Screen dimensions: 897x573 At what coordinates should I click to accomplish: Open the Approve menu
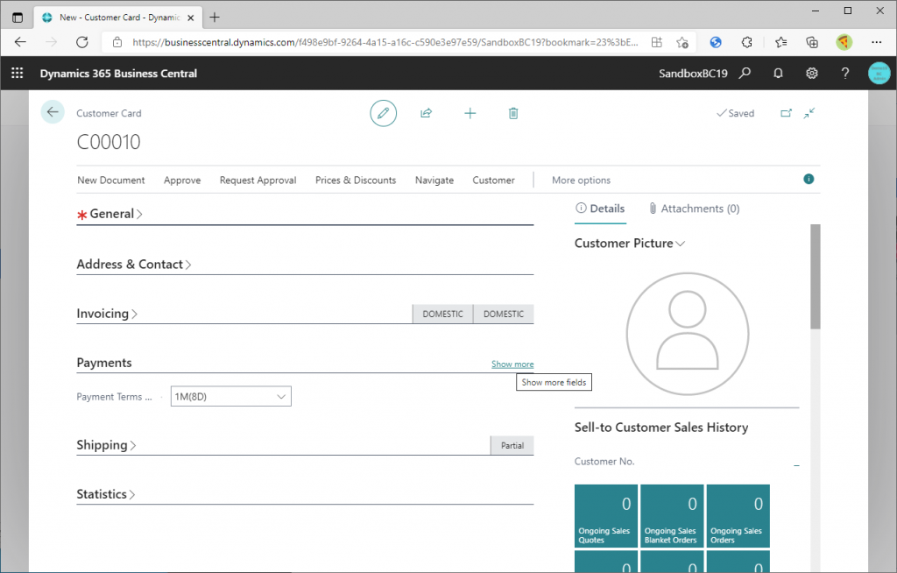pos(182,180)
